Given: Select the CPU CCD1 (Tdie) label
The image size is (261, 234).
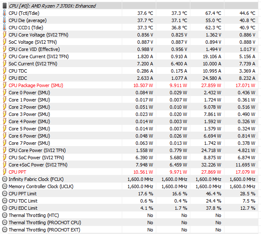Looking at the screenshot, I should pyautogui.click(x=26, y=28).
